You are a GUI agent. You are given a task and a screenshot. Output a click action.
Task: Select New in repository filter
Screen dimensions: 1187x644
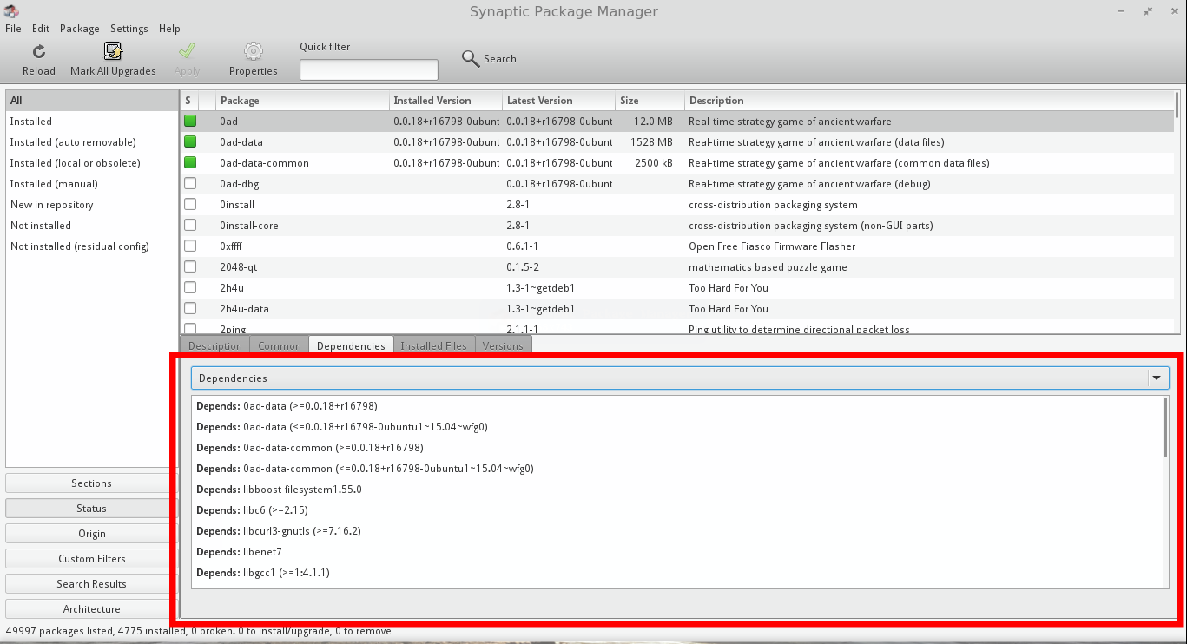tap(91, 205)
